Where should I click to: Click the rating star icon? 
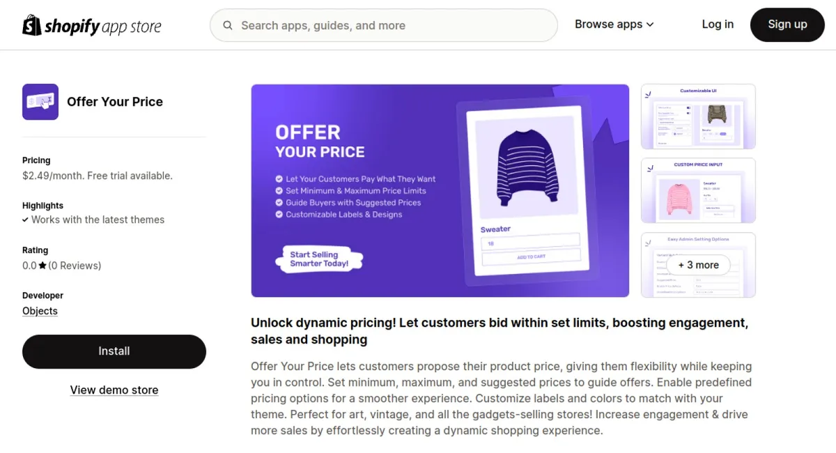point(42,265)
